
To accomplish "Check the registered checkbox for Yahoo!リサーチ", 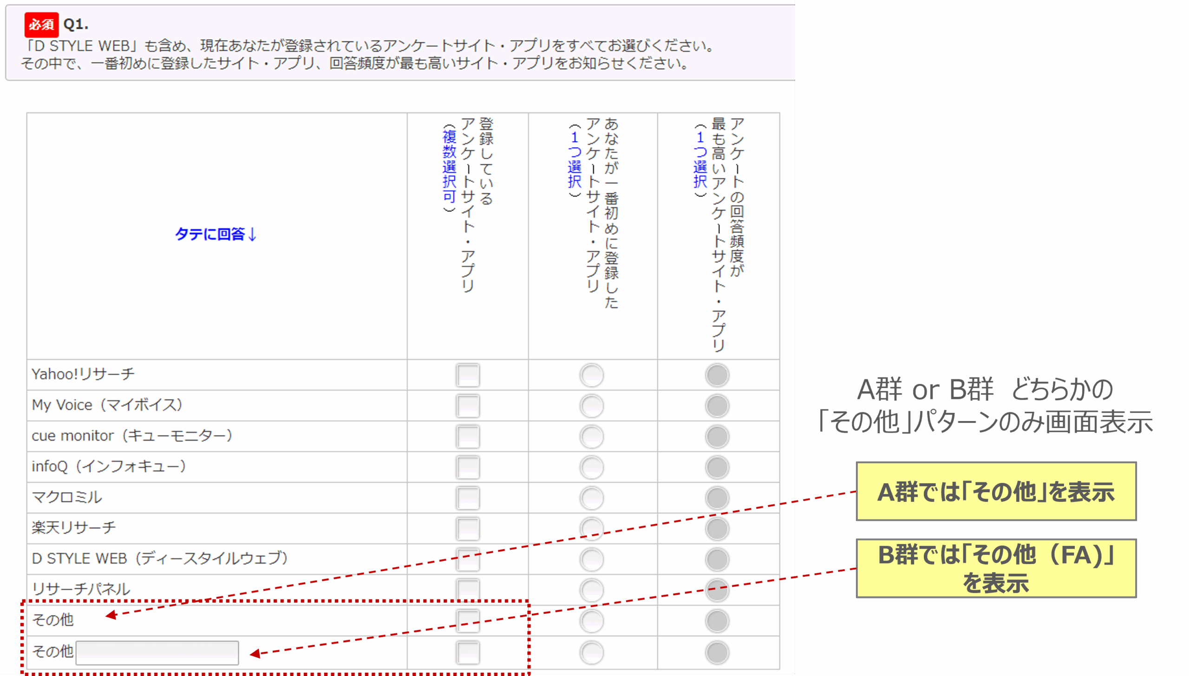I will click(467, 374).
